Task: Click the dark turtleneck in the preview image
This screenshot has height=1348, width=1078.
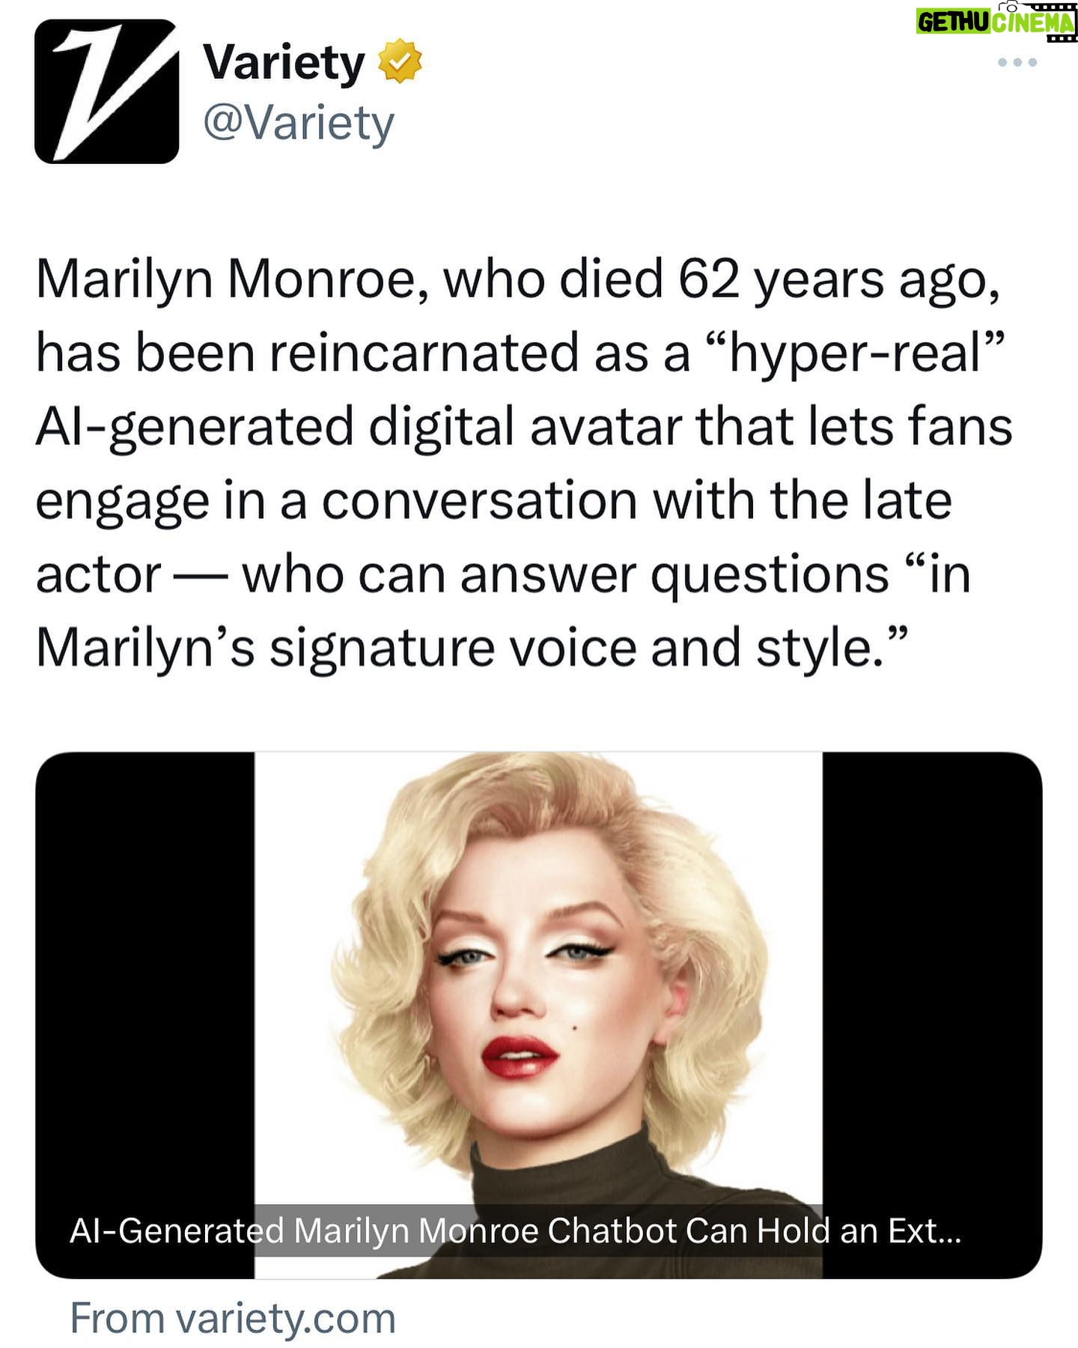Action: pos(569,1168)
